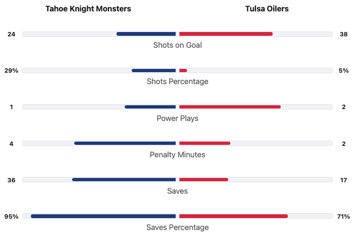The width and height of the screenshot is (354, 236).
Task: Click the blue Shots on Goal bar
Action: (x=146, y=34)
